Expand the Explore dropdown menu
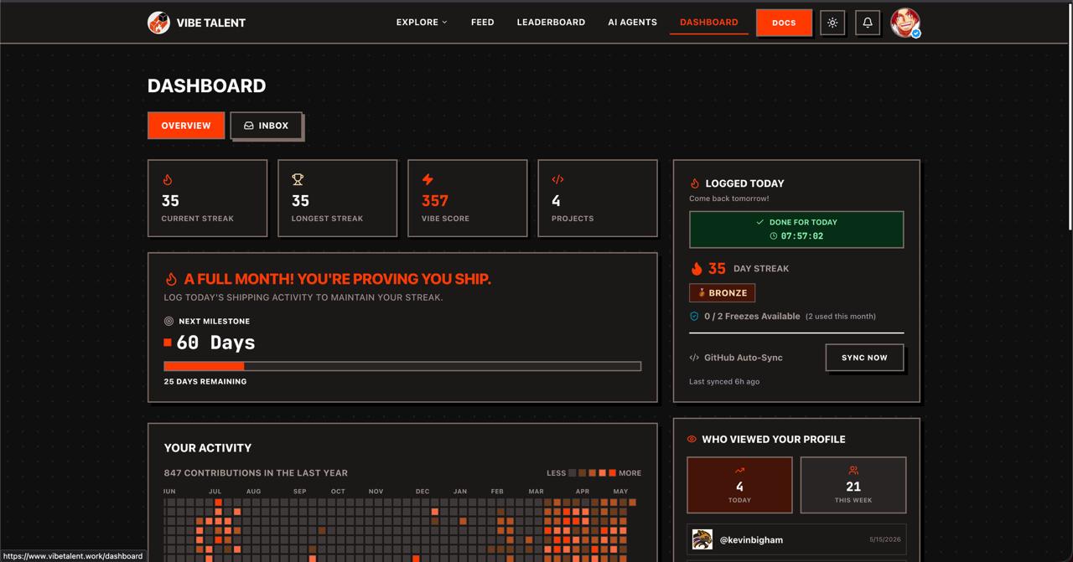The image size is (1073, 562). pyautogui.click(x=422, y=23)
